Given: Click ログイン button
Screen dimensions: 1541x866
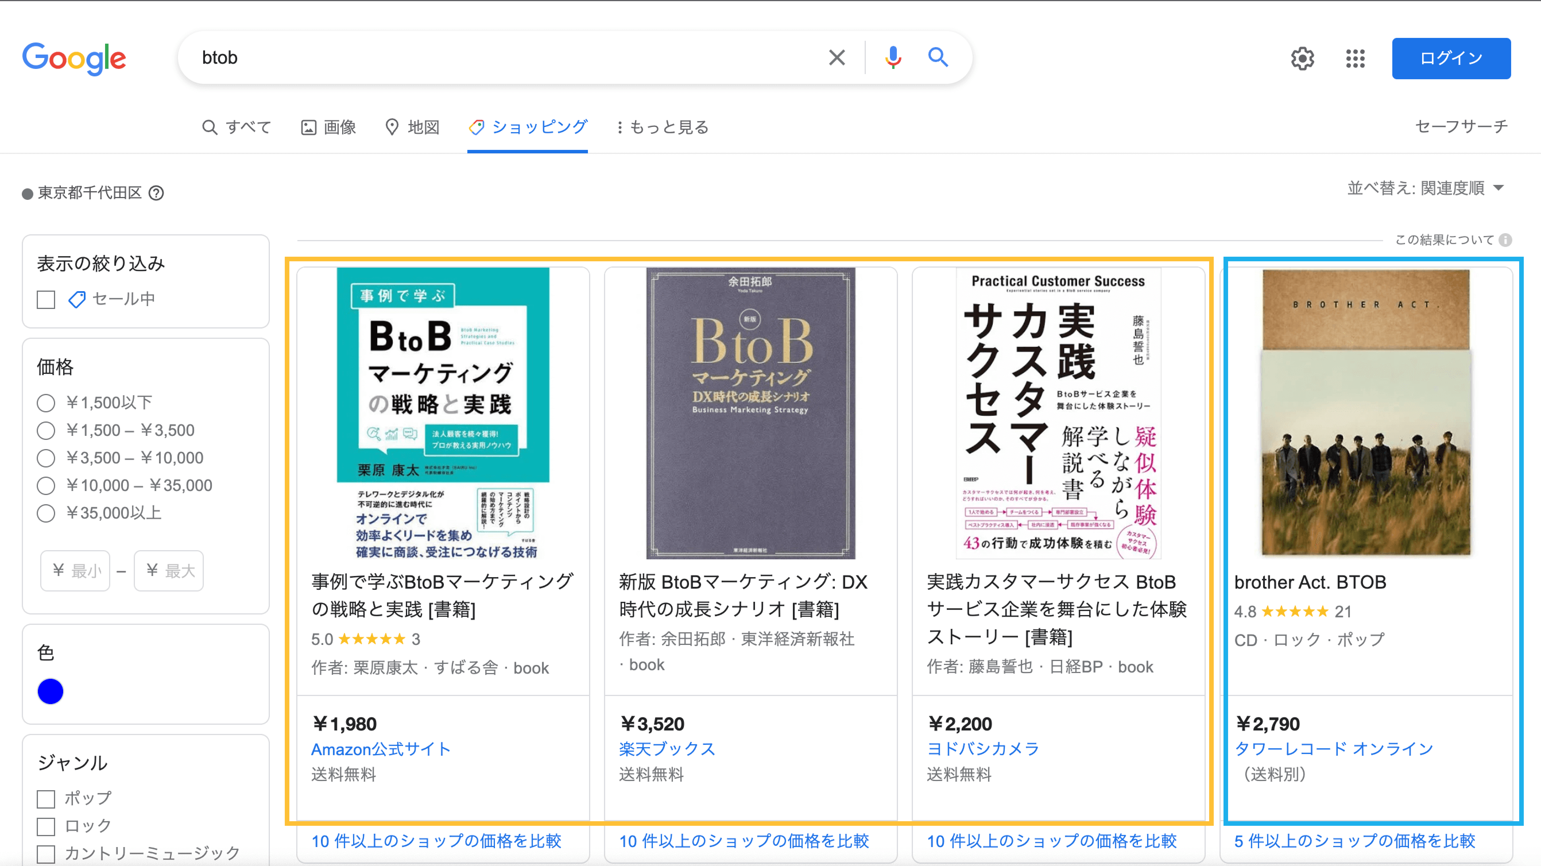Looking at the screenshot, I should 1451,58.
